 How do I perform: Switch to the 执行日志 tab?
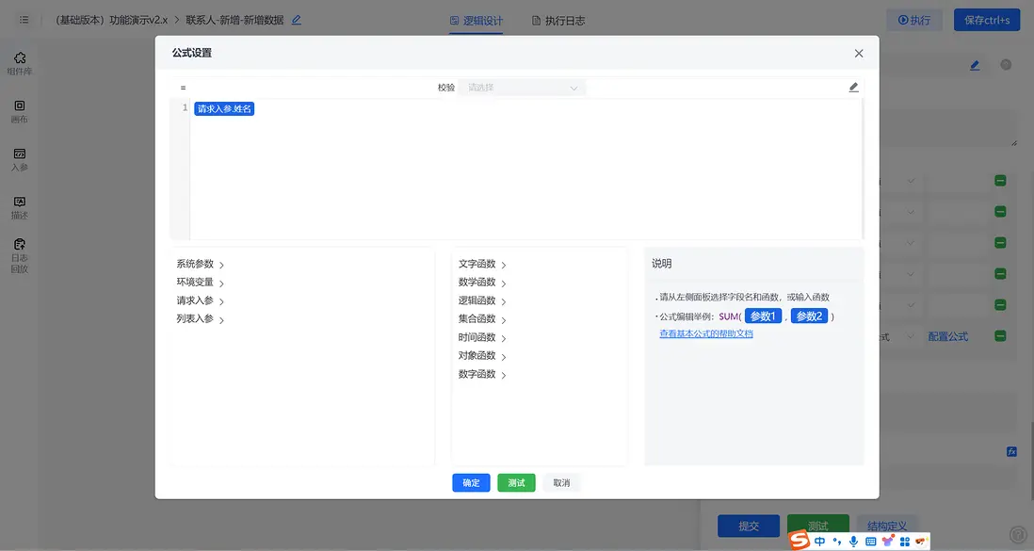pos(558,21)
